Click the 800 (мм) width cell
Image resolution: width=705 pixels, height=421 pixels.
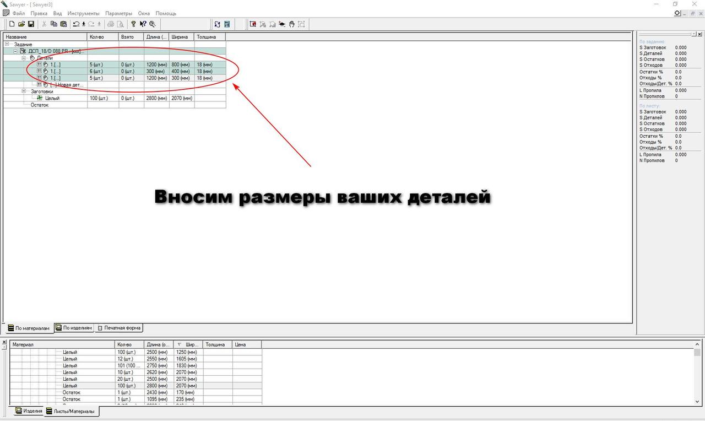(182, 65)
